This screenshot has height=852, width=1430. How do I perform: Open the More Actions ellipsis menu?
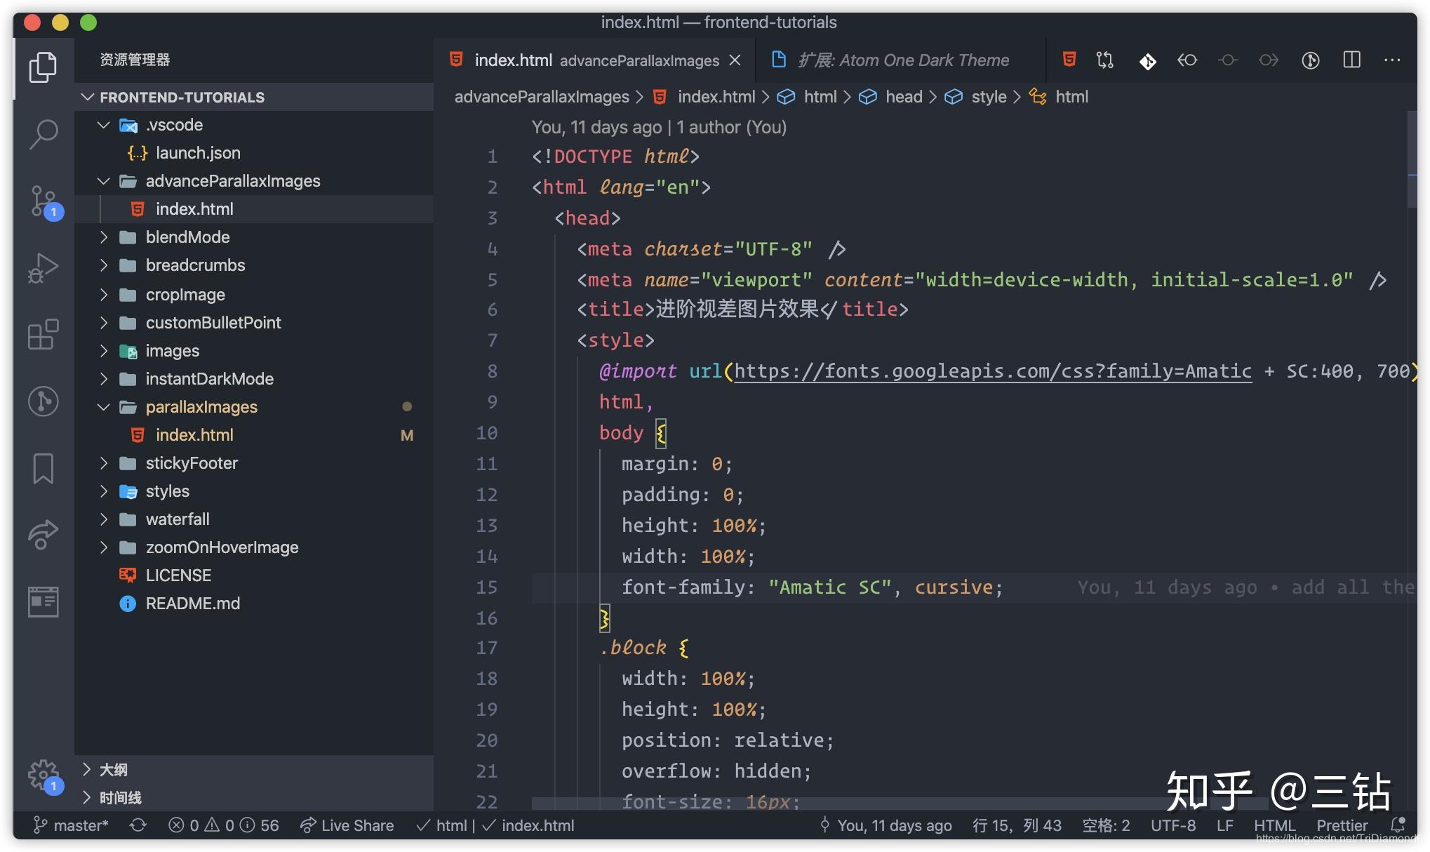(x=1392, y=60)
